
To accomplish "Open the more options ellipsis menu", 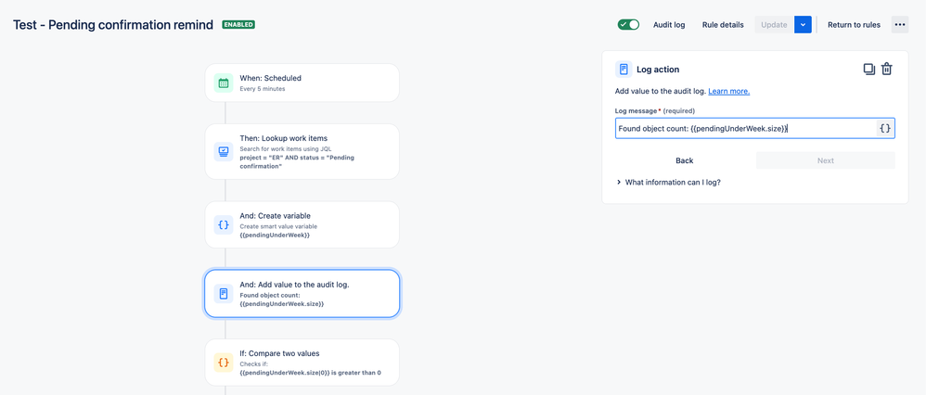I will click(x=899, y=25).
